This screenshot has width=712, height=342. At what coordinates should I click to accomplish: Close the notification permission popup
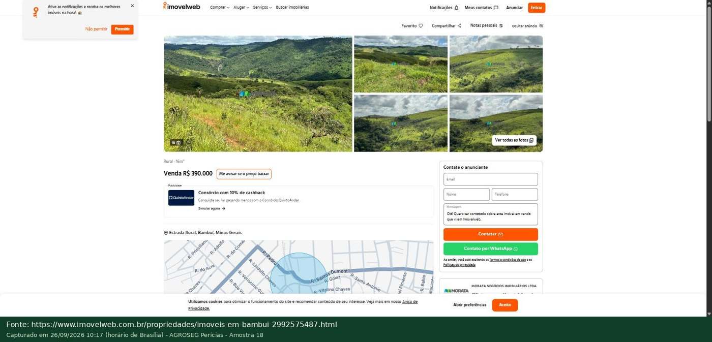[x=132, y=6]
